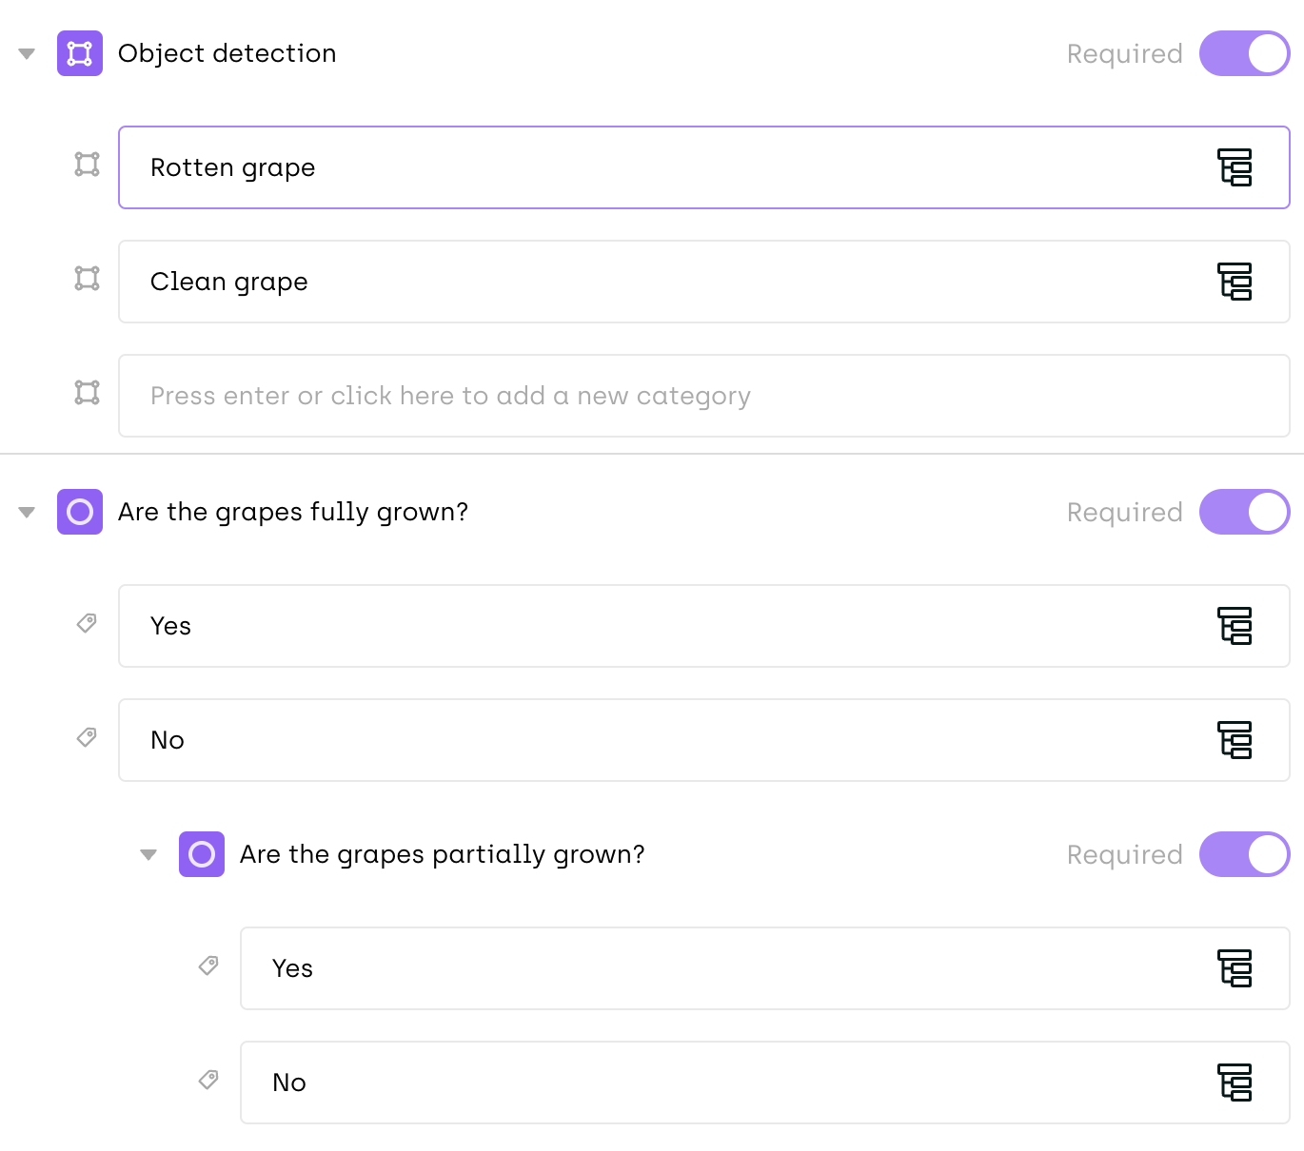Image resolution: width=1304 pixels, height=1151 pixels.
Task: Click the nested-options icon for Rotten grape
Action: [1235, 167]
